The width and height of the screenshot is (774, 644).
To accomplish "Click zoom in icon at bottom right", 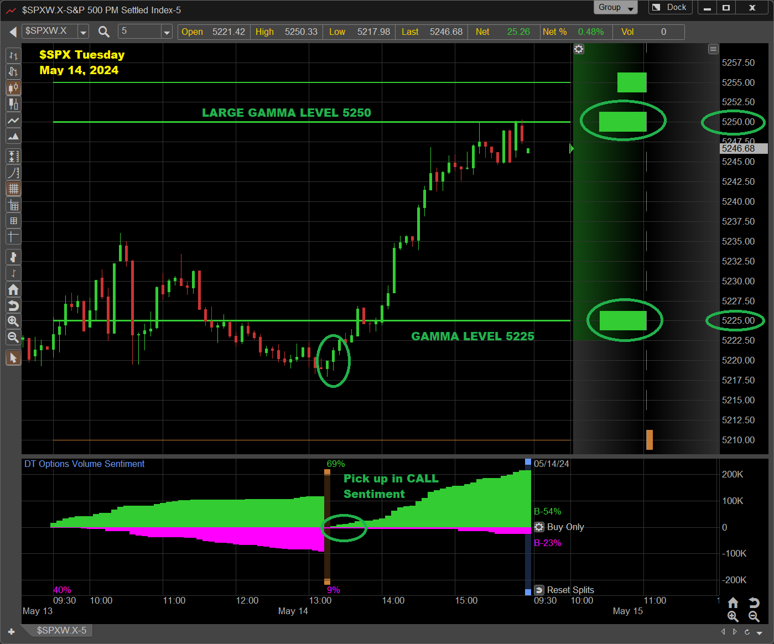I will [733, 616].
